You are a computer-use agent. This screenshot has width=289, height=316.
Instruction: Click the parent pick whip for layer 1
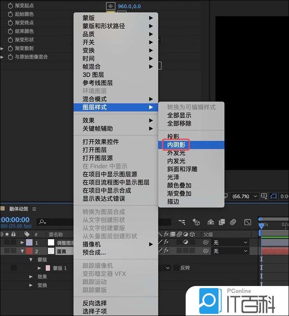(x=206, y=242)
